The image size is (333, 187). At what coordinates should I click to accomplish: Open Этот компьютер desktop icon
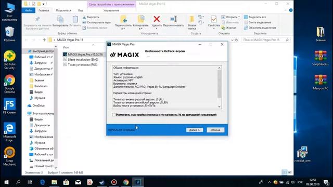coord(9,12)
